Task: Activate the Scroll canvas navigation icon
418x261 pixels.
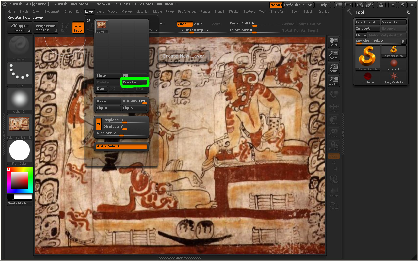Action: 333,42
